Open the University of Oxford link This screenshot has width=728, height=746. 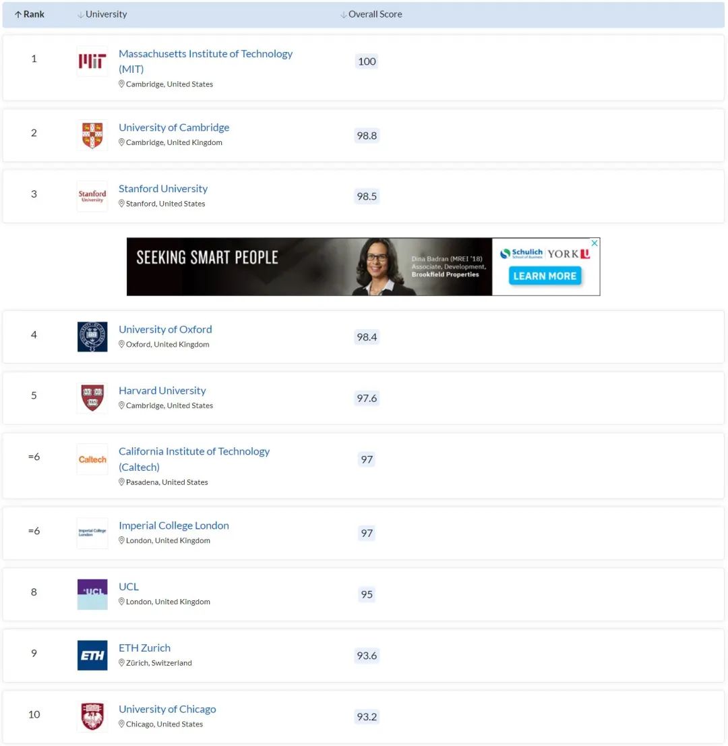(x=165, y=329)
